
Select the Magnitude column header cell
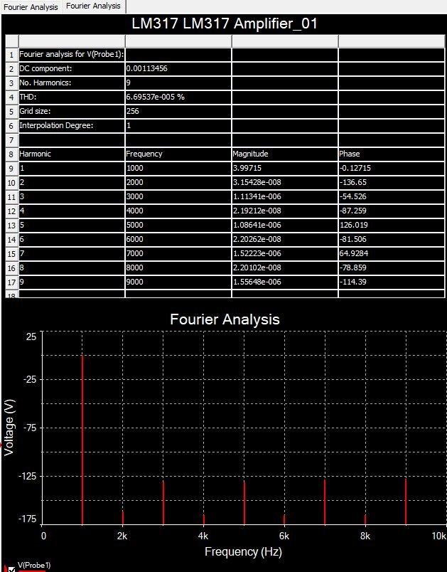(x=284, y=154)
